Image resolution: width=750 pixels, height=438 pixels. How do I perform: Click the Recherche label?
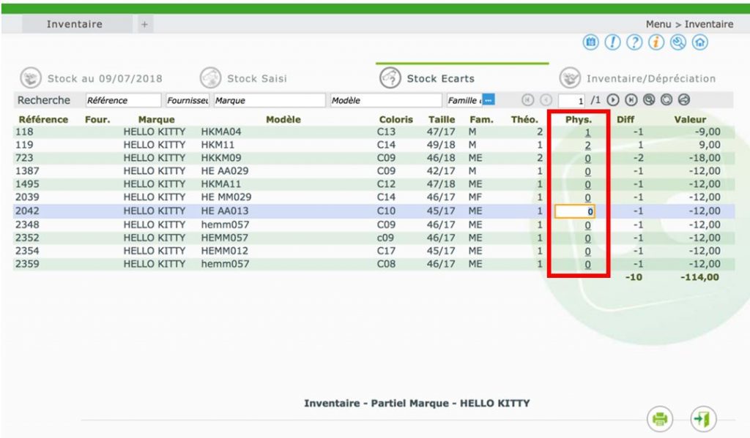(x=43, y=100)
